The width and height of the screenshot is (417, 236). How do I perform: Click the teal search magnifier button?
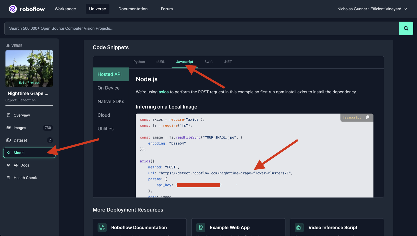406,28
